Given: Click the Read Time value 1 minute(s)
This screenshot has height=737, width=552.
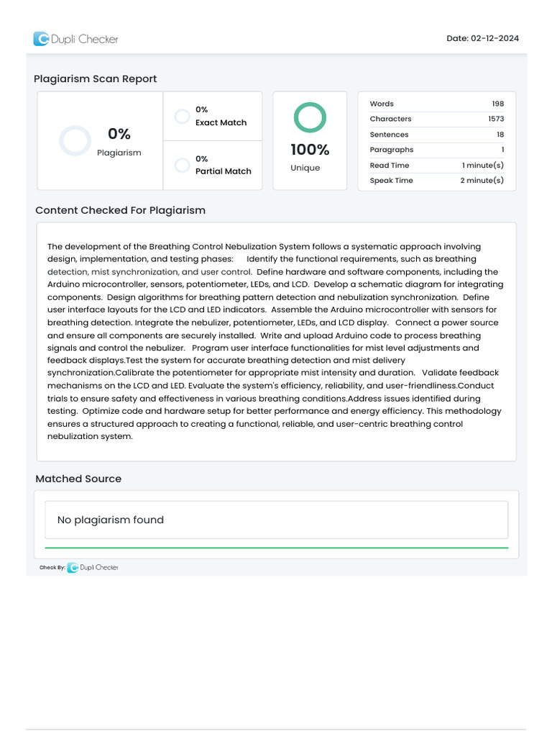Looking at the screenshot, I should pos(483,166).
